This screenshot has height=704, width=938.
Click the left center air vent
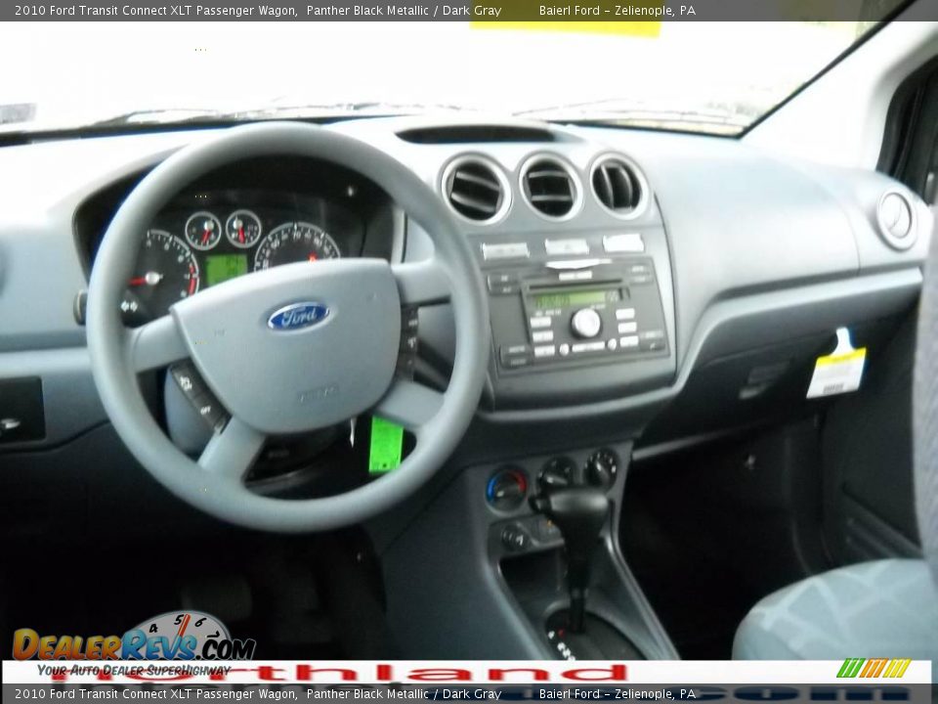[x=476, y=189]
